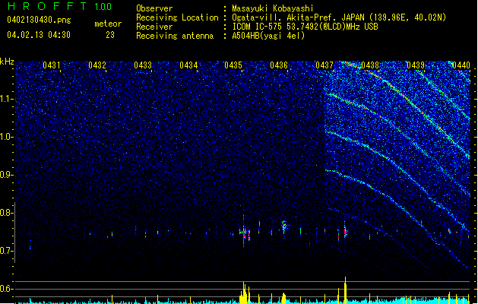This screenshot has height=304, width=478.
Task: Click the 0.8 kHz axis label
Action: (6, 213)
